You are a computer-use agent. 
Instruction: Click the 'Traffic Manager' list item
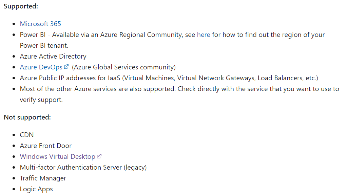(43, 178)
